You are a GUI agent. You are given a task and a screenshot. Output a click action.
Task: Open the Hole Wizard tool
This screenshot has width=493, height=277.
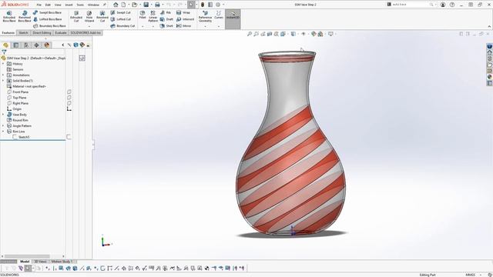pyautogui.click(x=89, y=16)
